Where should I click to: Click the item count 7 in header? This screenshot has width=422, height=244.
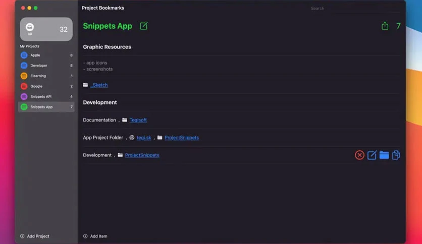coord(398,26)
